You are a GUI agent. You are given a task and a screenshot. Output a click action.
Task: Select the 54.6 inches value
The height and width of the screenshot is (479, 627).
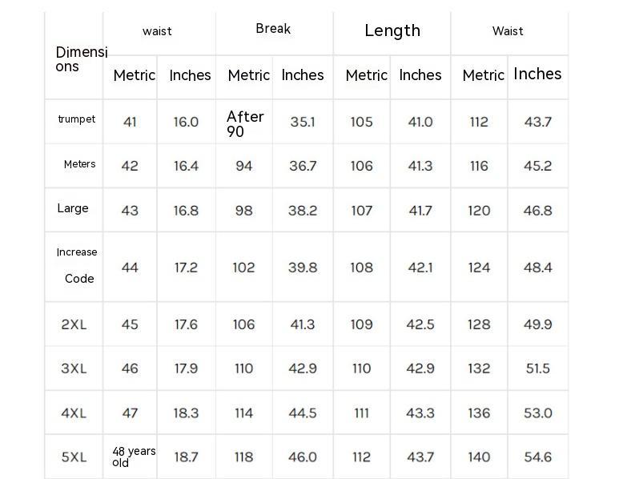537,457
